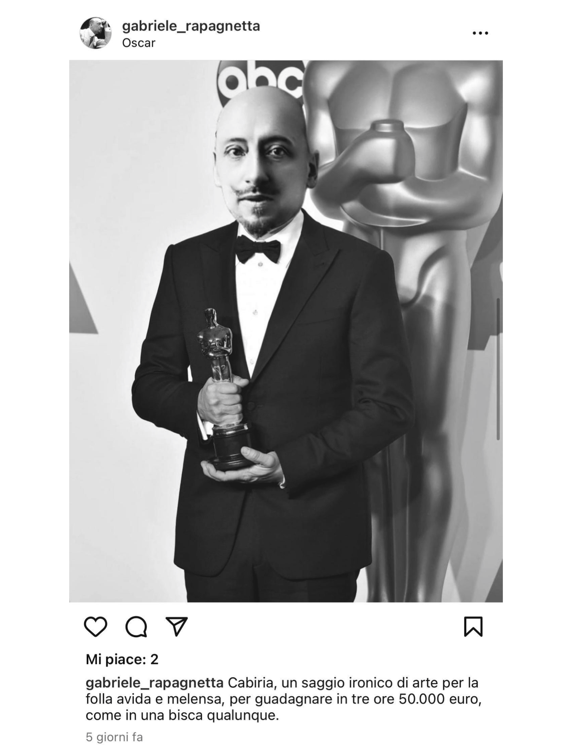Viewport: 572px width, 745px height.
Task: Click the vertical scrollbar beside the photo
Action: (498, 369)
